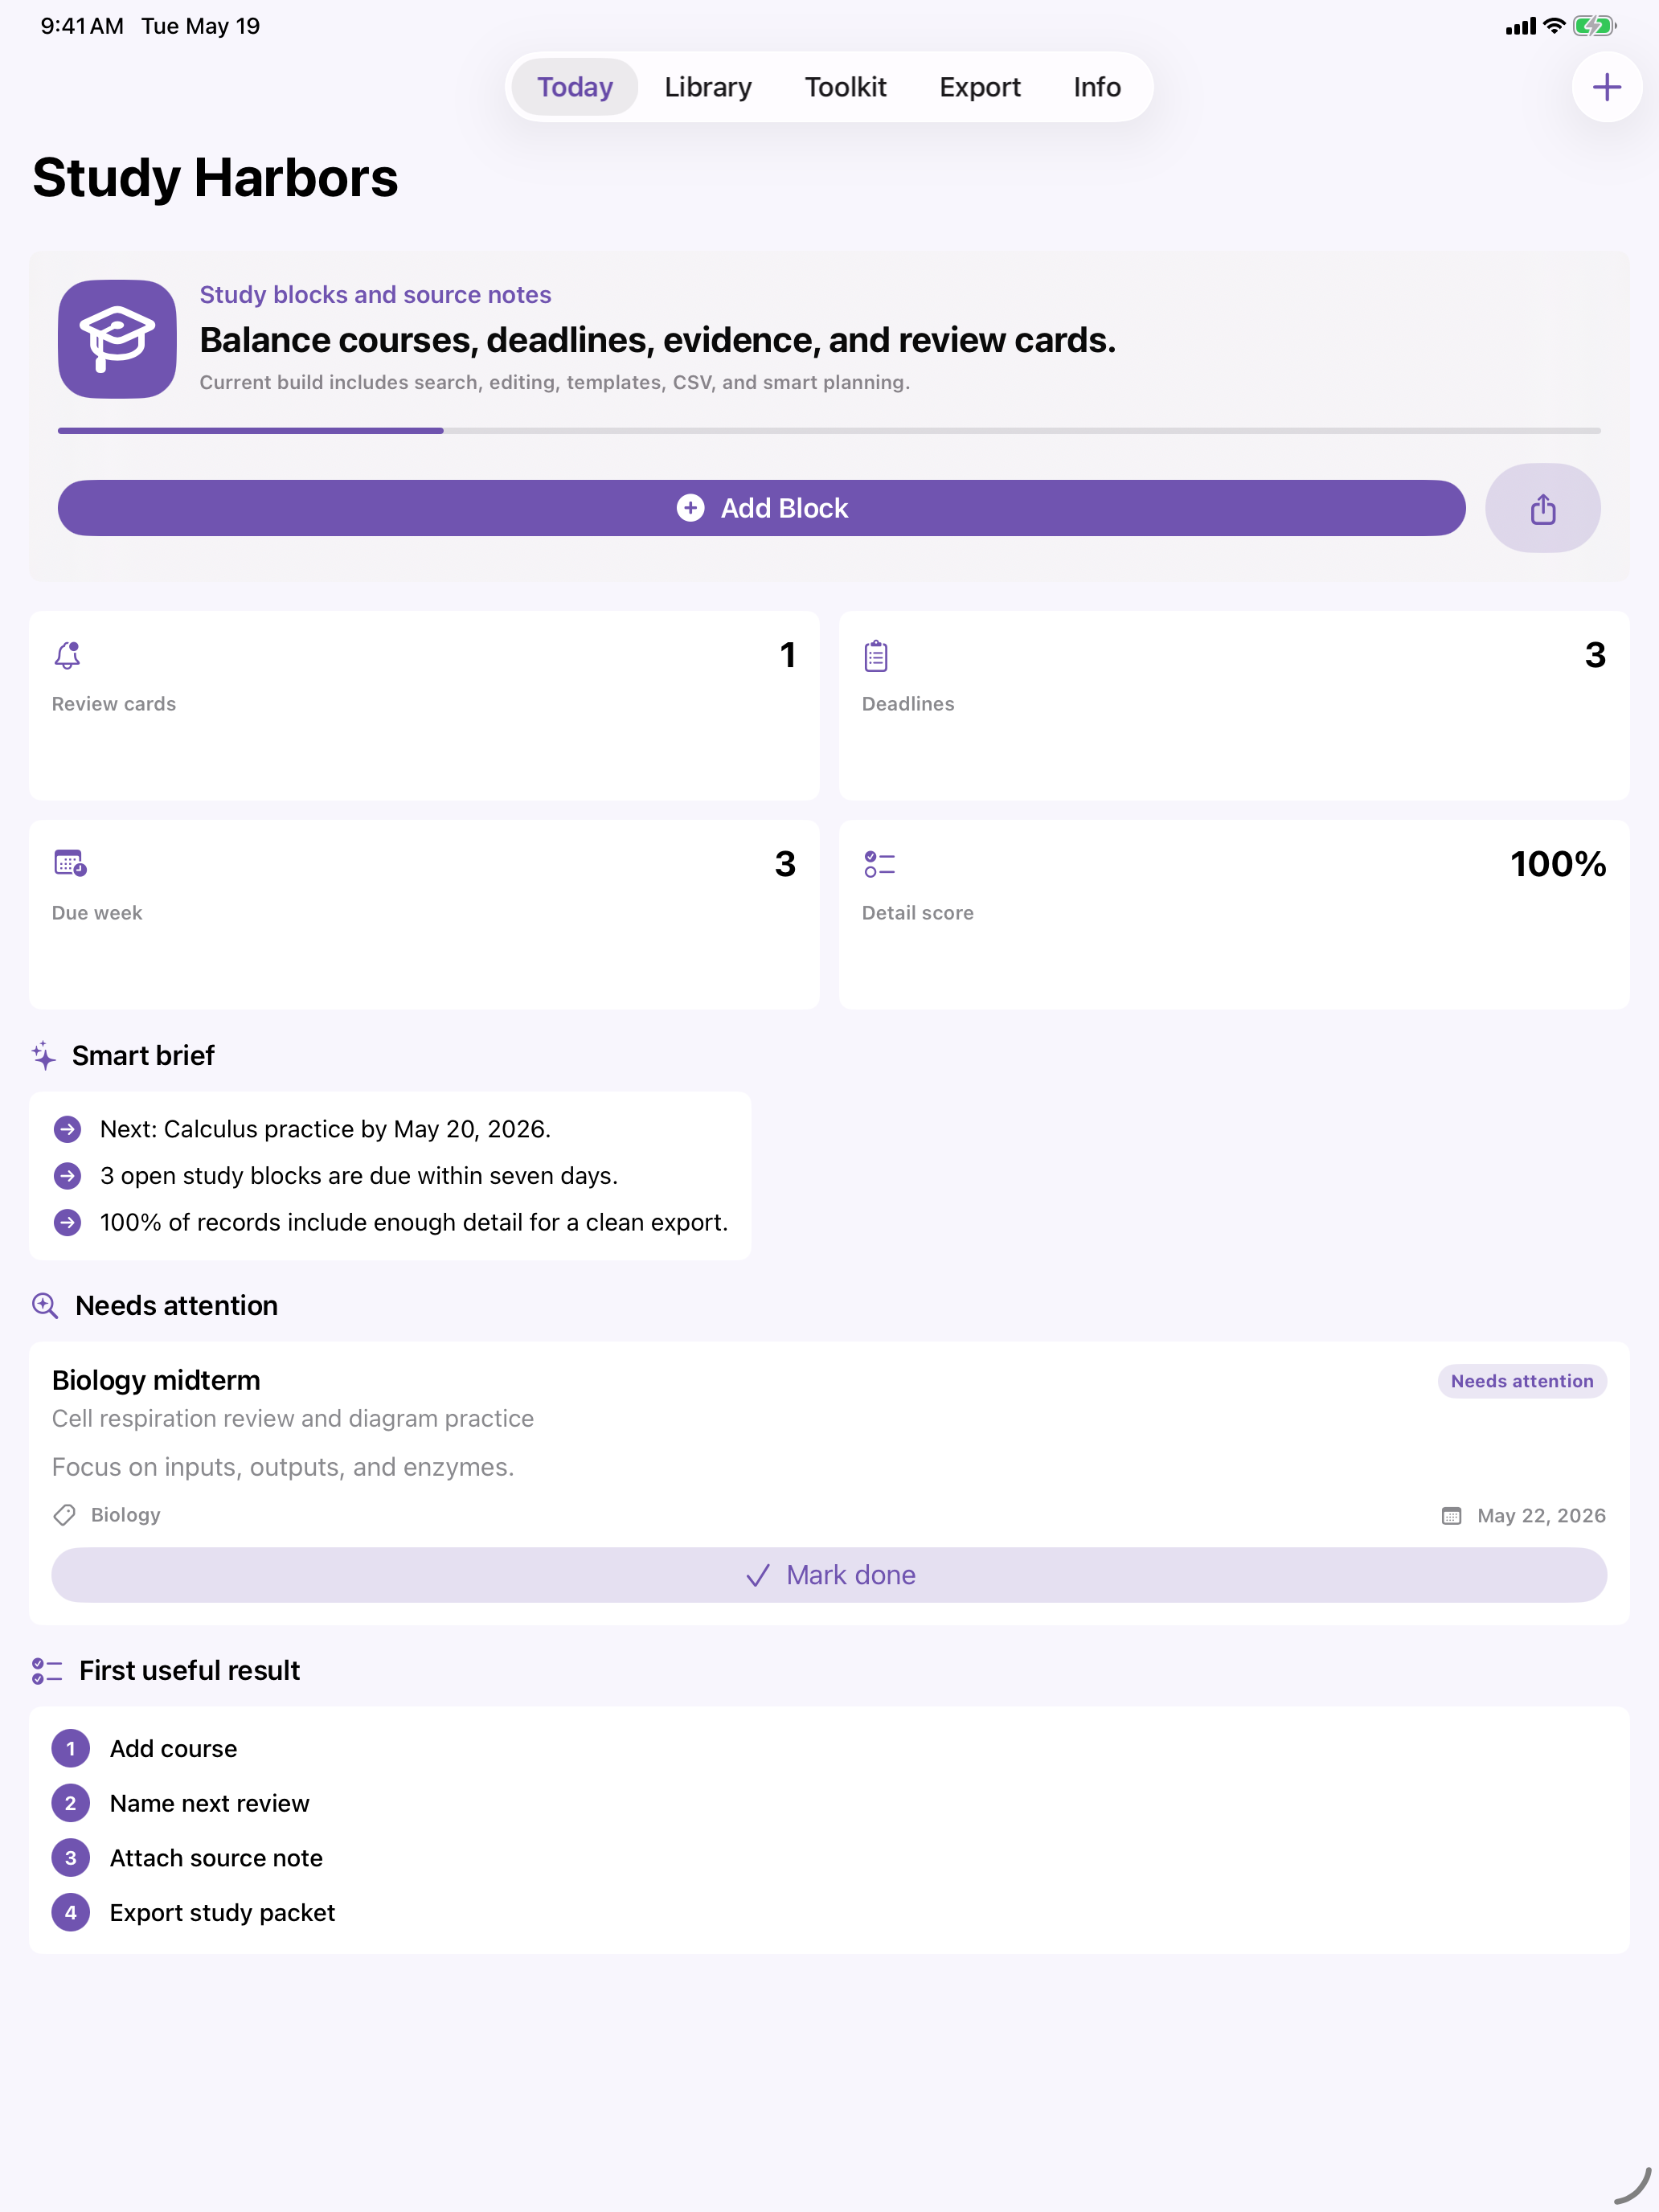
Task: Tap the plus icon in top corner
Action: tap(1606, 87)
